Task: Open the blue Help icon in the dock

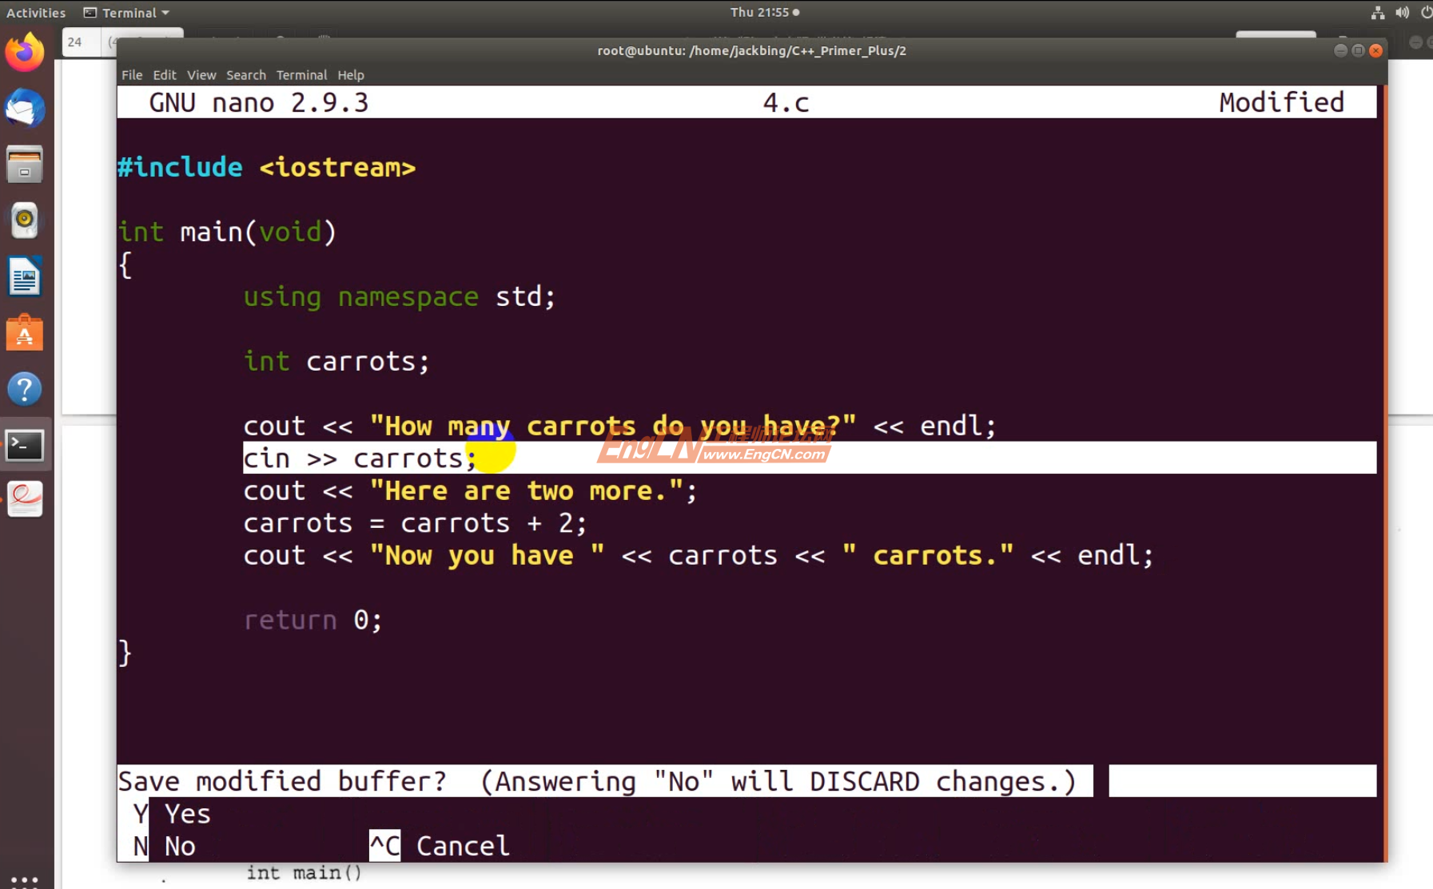Action: pos(26,389)
